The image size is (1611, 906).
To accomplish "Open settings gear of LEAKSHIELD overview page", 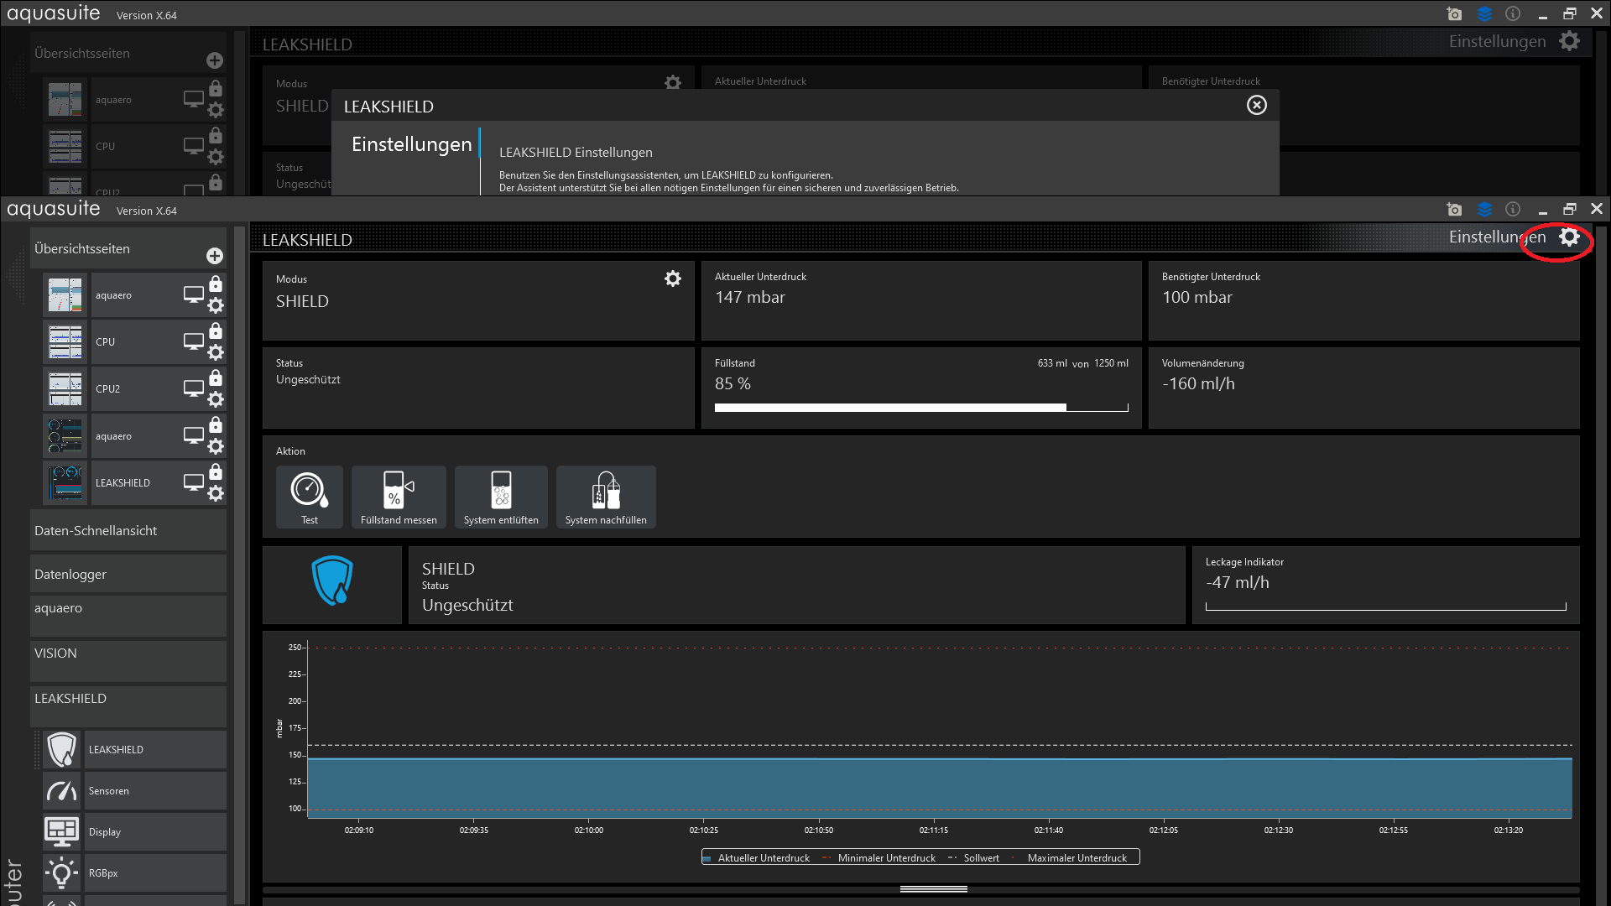I will pos(216,494).
